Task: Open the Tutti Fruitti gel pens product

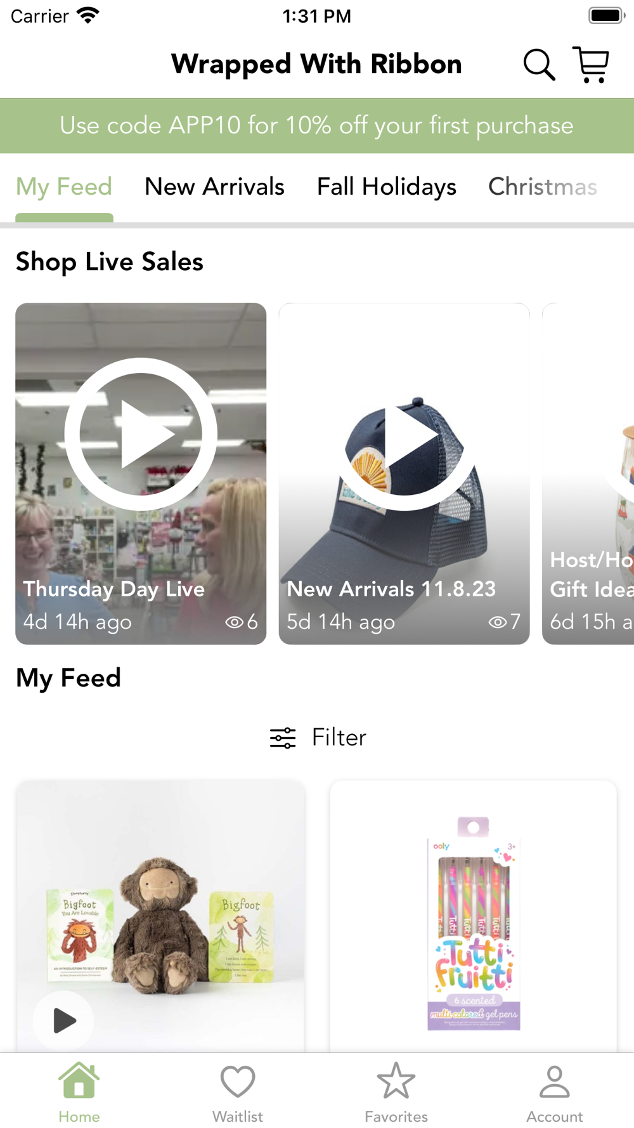Action: 474,920
